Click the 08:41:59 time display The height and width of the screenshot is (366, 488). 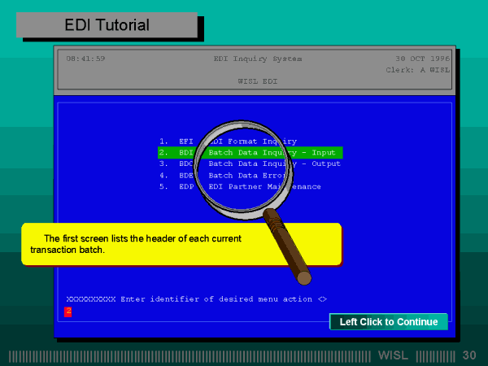[x=85, y=59]
